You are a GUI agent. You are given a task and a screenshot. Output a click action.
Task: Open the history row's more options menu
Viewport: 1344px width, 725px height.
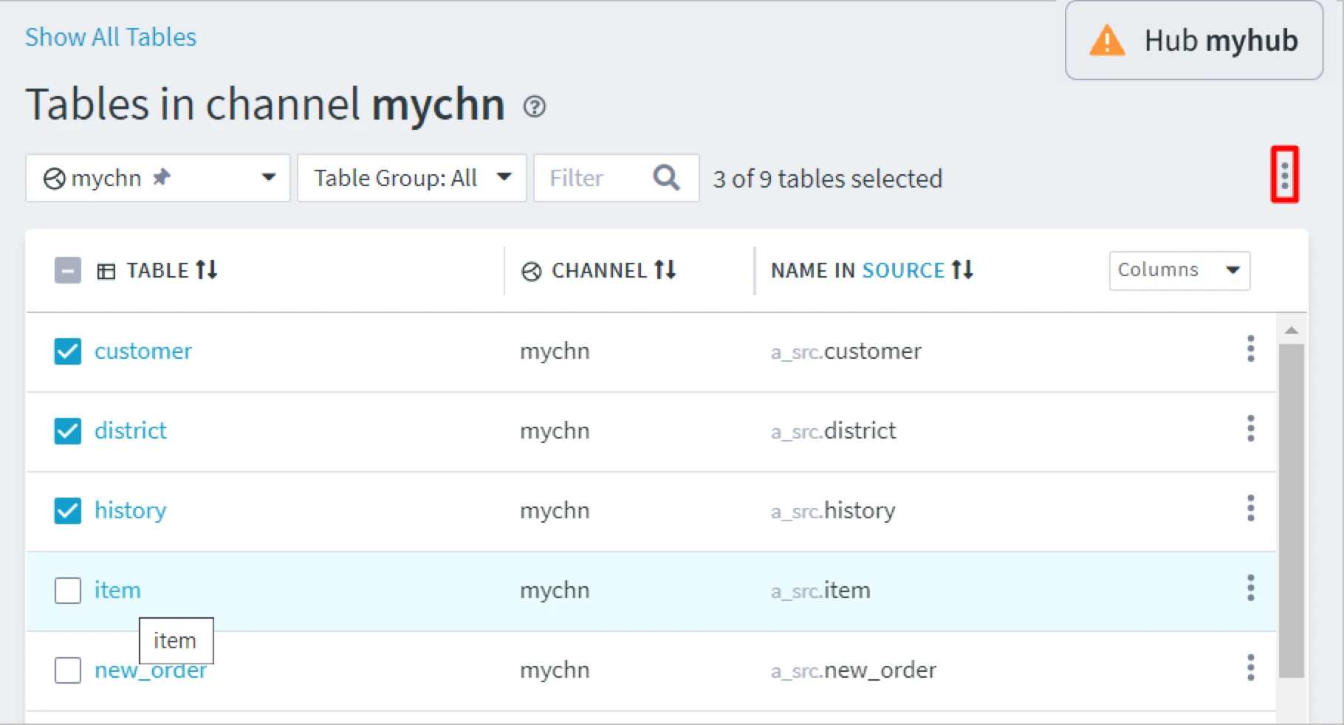click(1250, 509)
